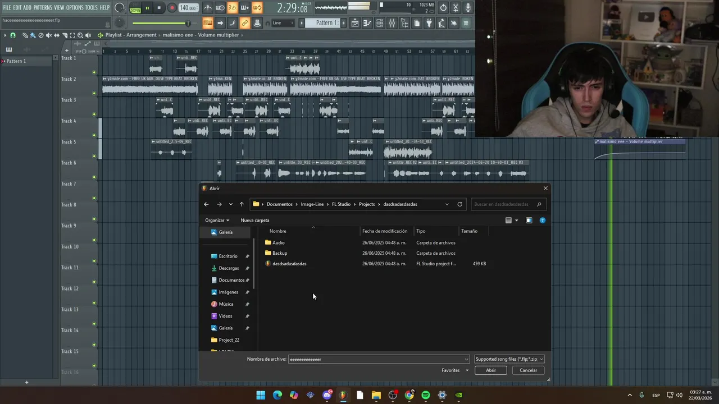Click the blue help icon in dialog
Screen dimensions: 719x404
tap(542, 221)
